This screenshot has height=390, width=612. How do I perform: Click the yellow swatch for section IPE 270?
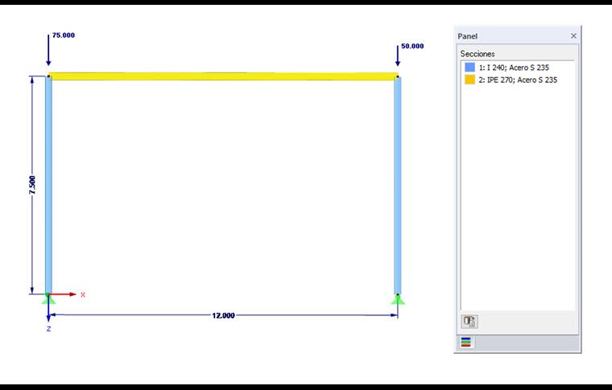469,80
